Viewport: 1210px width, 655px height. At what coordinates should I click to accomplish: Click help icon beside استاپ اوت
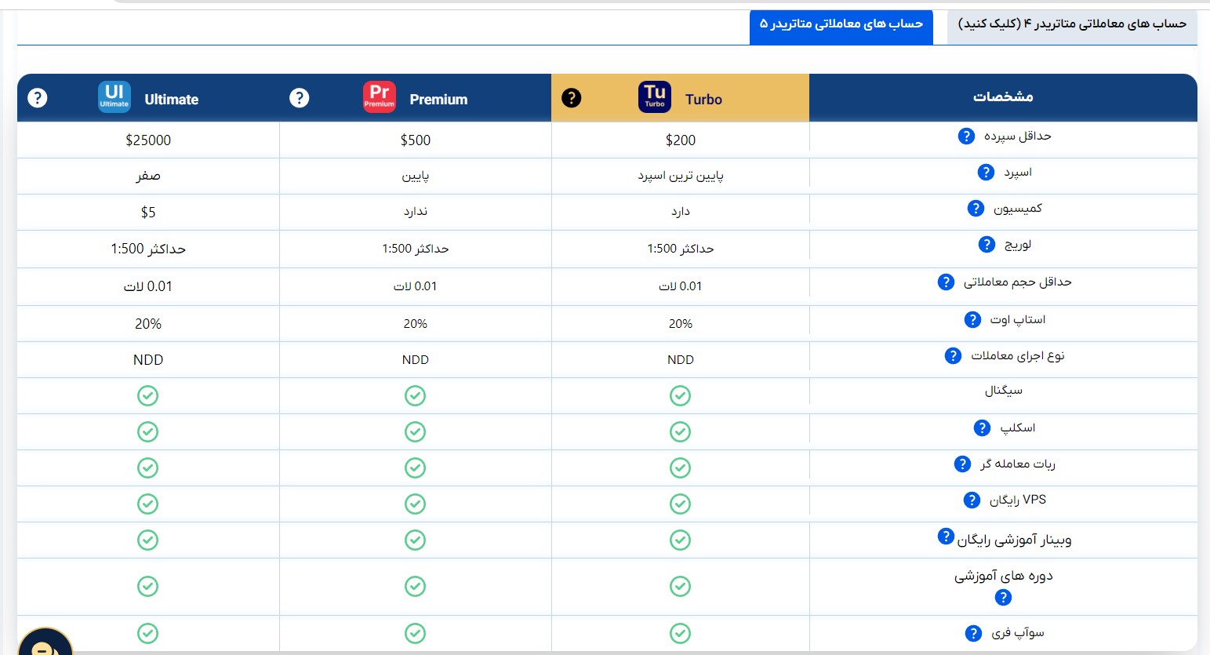click(x=973, y=320)
